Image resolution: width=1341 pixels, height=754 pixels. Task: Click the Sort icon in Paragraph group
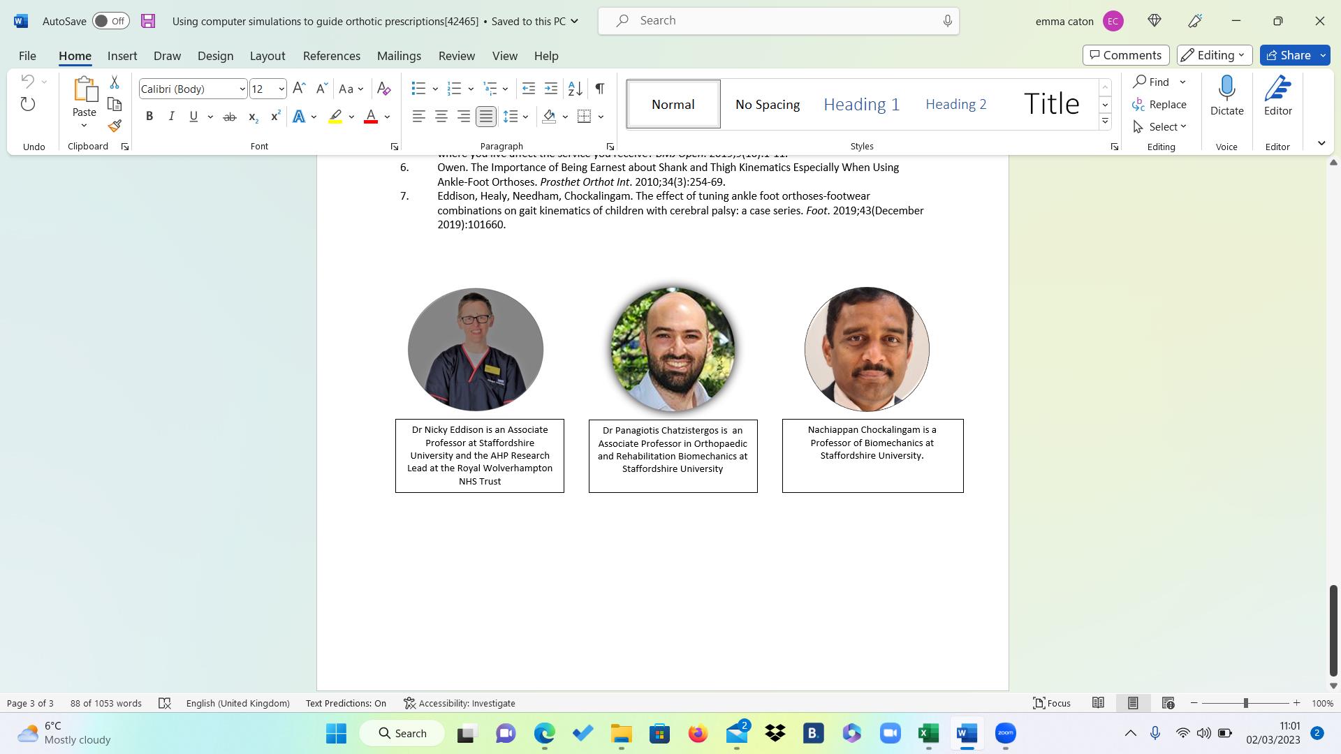tap(575, 89)
